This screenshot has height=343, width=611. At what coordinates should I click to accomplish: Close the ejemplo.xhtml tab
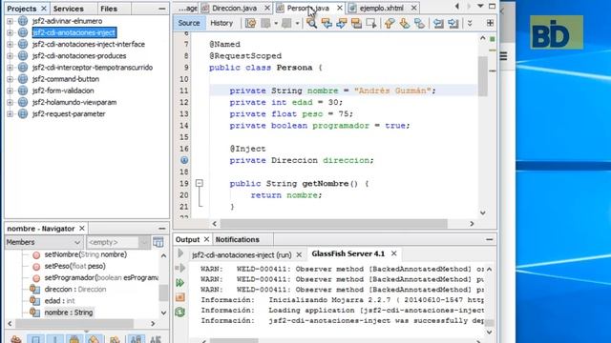[x=413, y=8]
